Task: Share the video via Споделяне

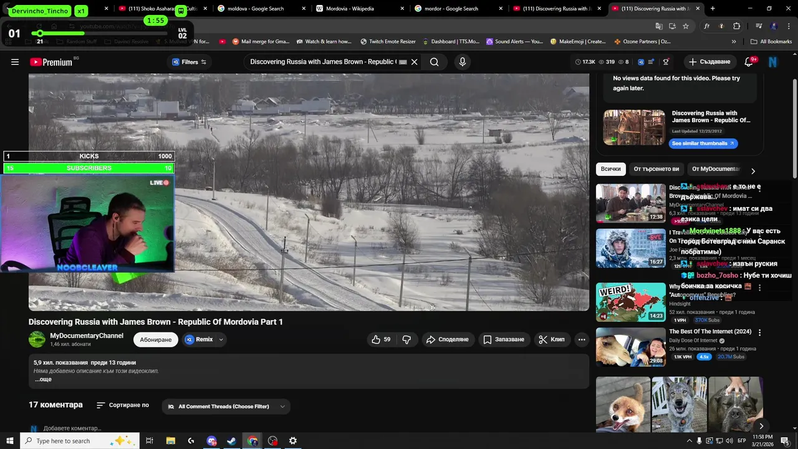Action: tap(448, 339)
